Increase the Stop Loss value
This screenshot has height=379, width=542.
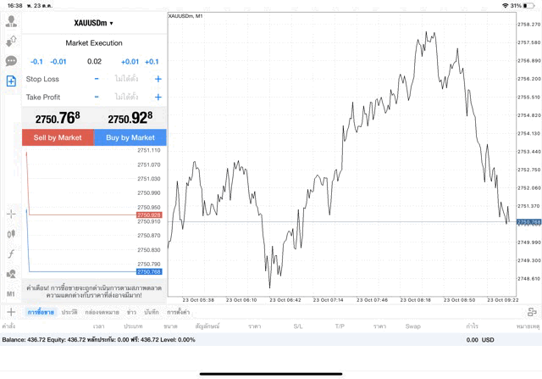(158, 79)
